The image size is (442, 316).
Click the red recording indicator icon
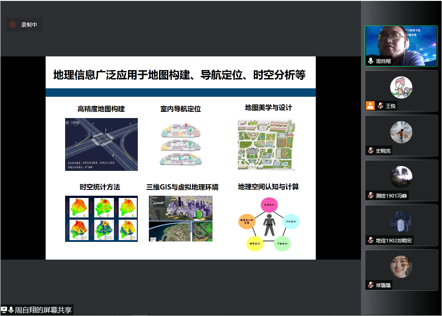(x=13, y=25)
